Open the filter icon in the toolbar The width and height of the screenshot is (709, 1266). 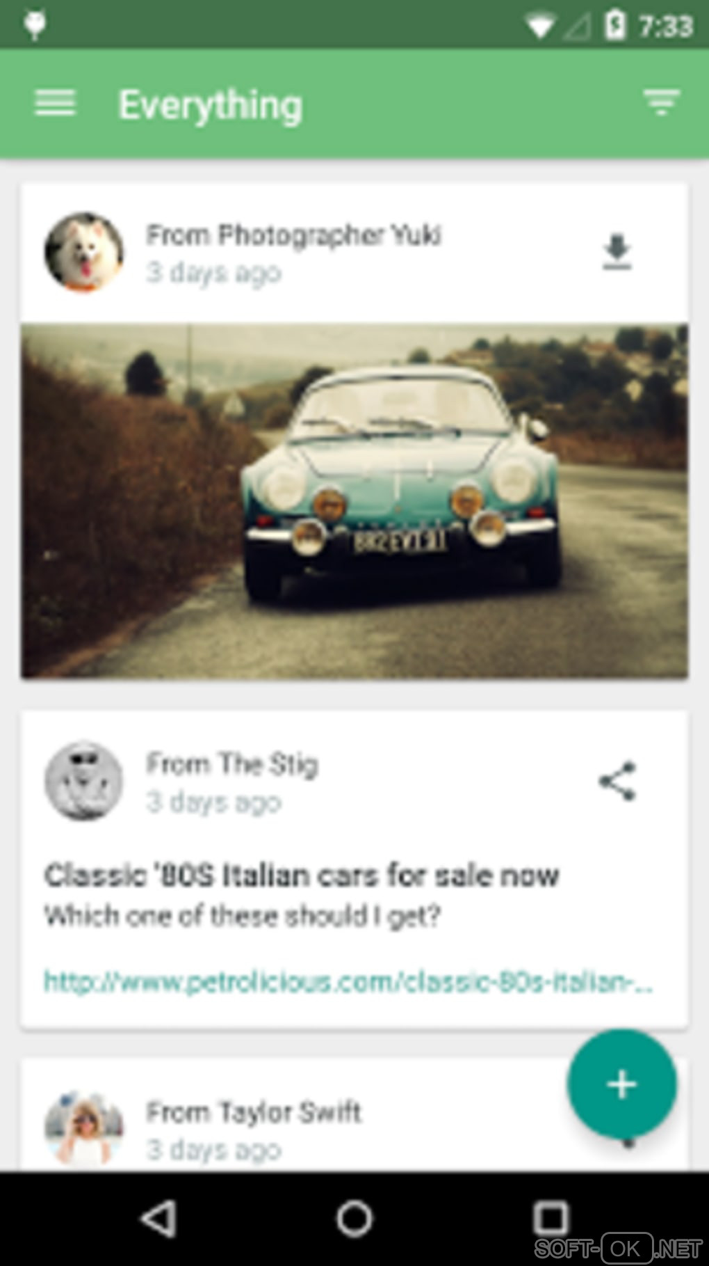coord(661,103)
